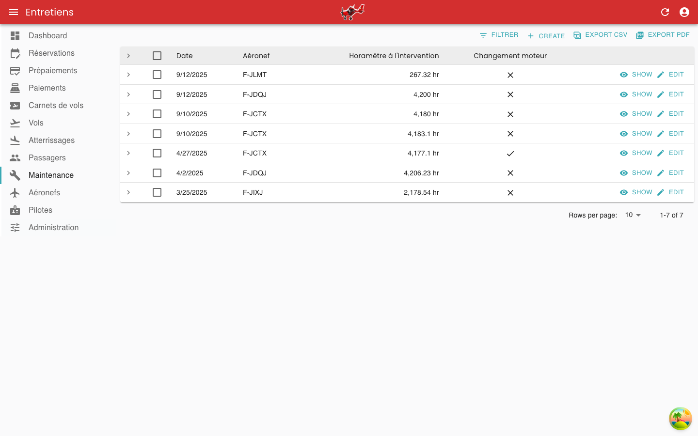Open the FILTRER filter option
698x436 pixels.
pos(499,35)
